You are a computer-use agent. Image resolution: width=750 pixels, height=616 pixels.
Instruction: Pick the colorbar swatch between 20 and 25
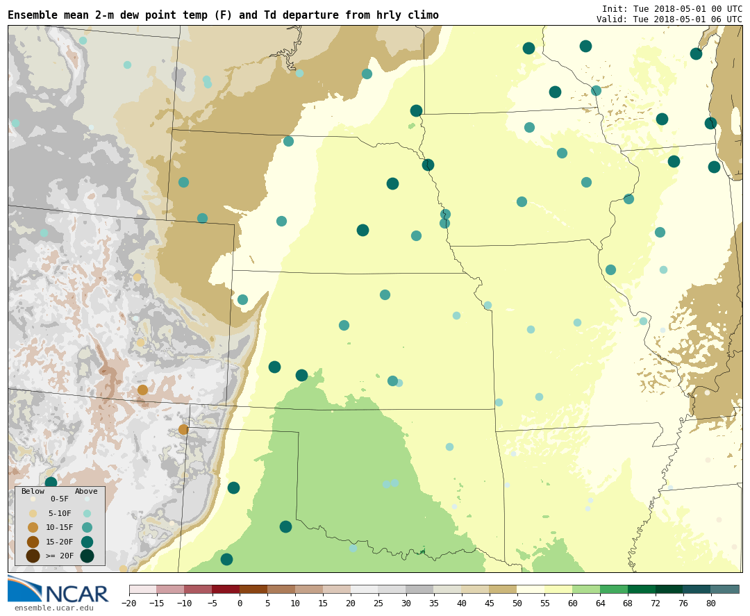365,589
